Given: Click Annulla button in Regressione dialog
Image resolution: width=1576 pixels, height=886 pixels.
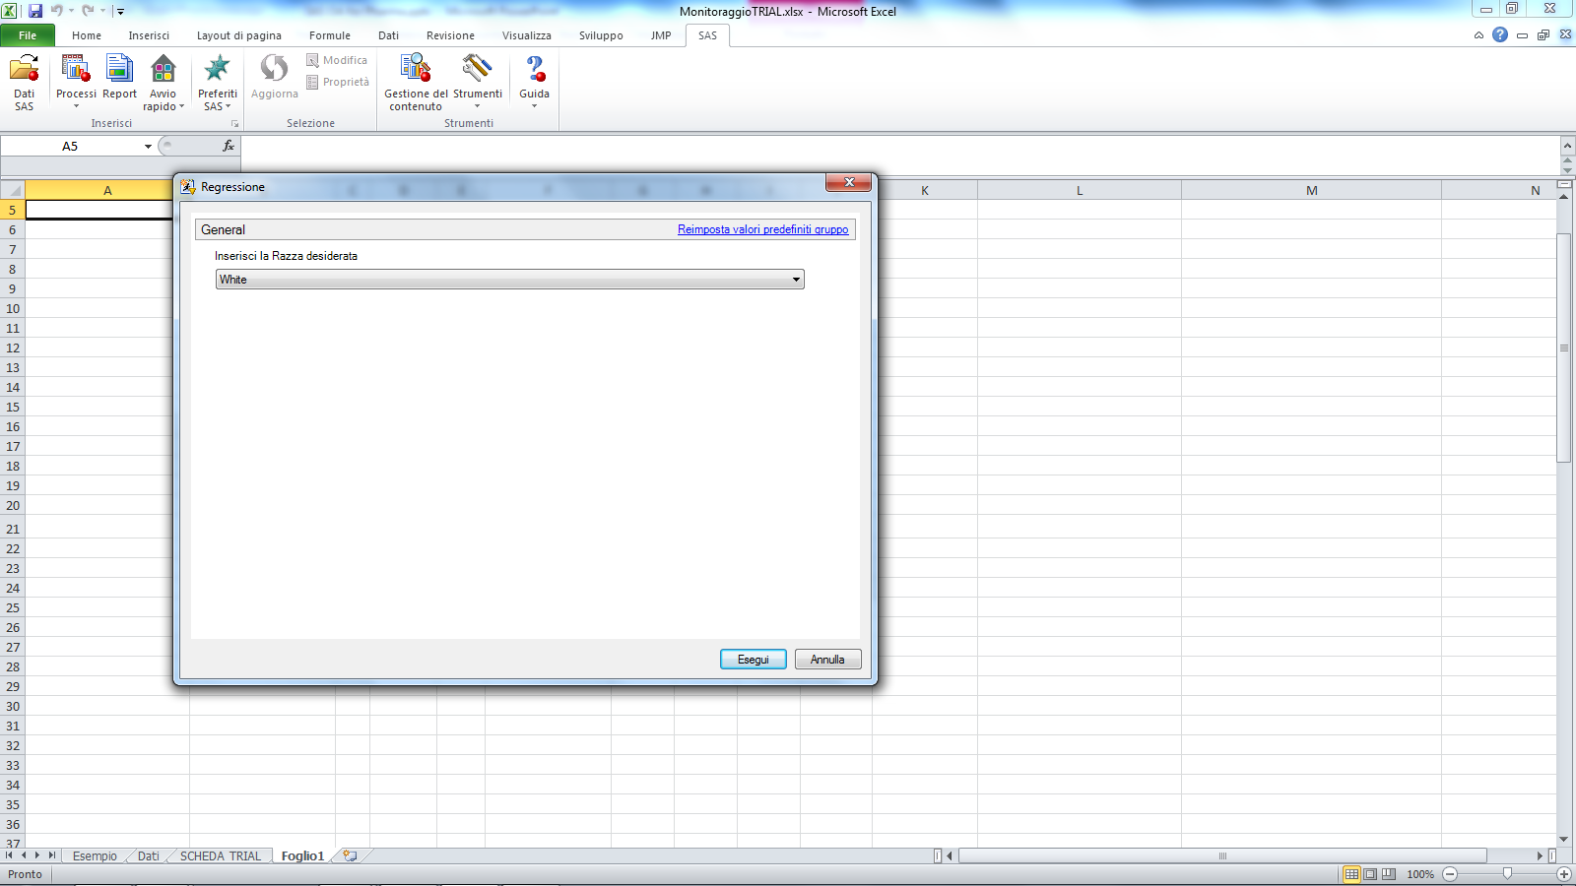Looking at the screenshot, I should 827,660.
